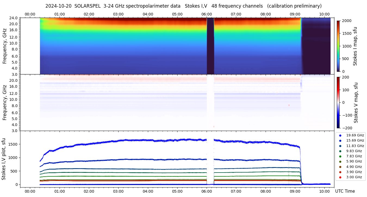Screen dimensions: 367x197
Task: Click the 3.90 GHz legend label text
Action: coord(354,172)
